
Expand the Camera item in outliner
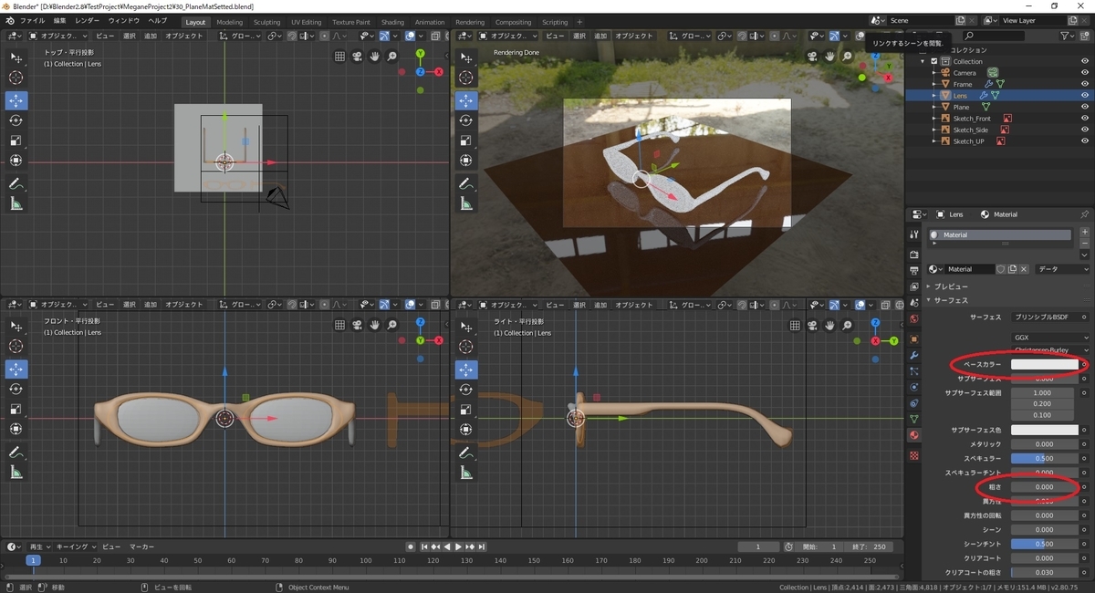[934, 73]
